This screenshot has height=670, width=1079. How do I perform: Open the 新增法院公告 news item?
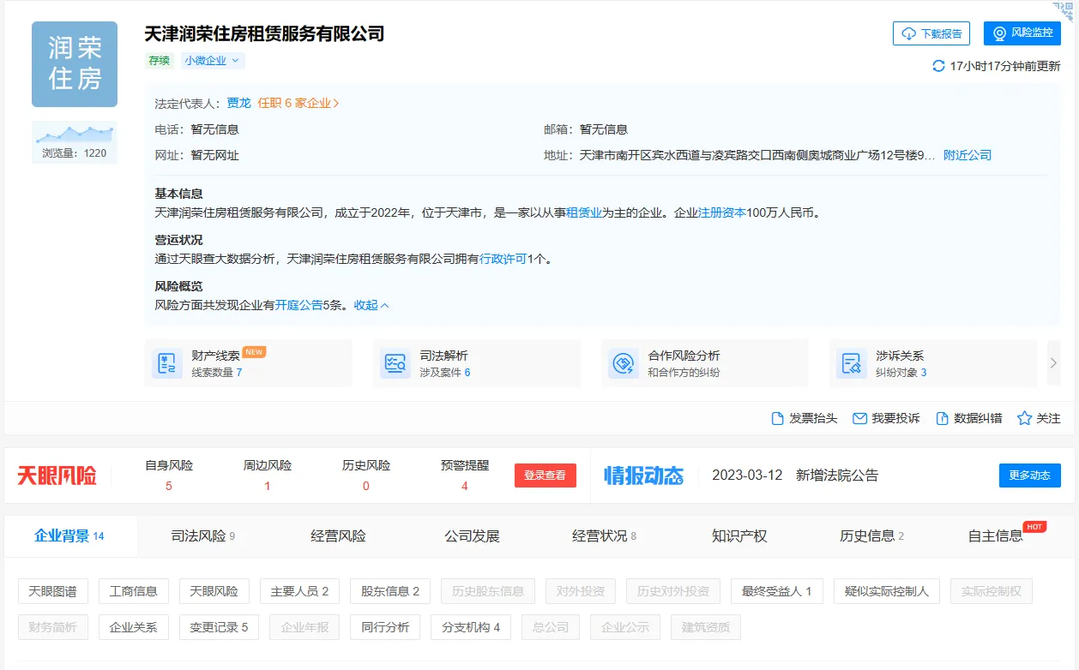pos(837,476)
